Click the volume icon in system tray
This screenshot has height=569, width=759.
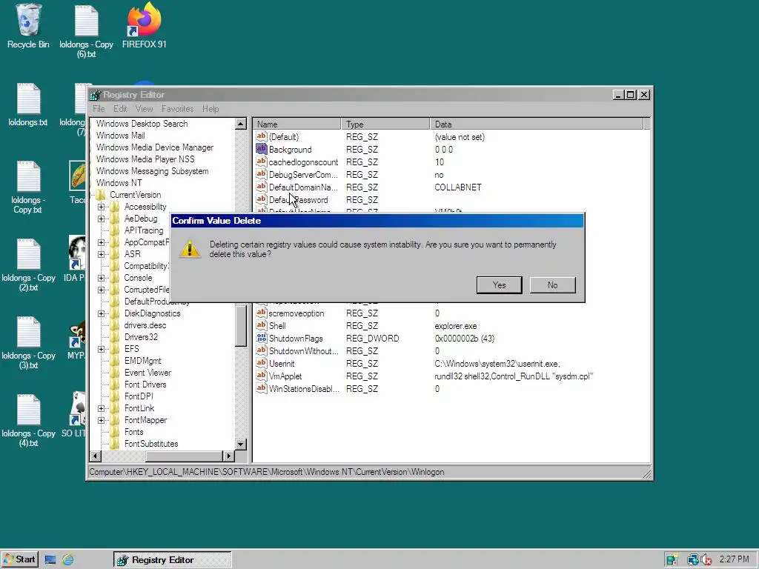click(x=706, y=560)
